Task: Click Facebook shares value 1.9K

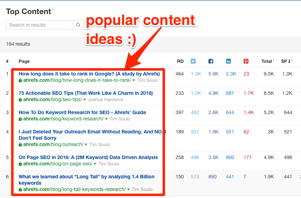Action: 213,132
